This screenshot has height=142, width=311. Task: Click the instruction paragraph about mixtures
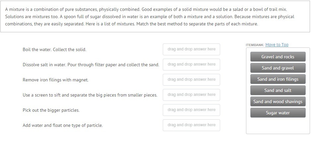click(x=149, y=16)
